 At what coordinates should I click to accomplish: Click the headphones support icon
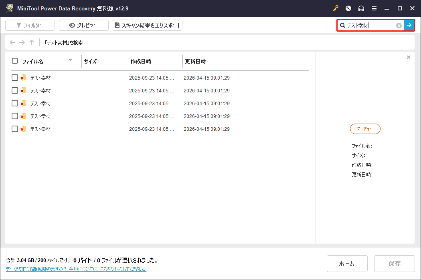tap(361, 8)
